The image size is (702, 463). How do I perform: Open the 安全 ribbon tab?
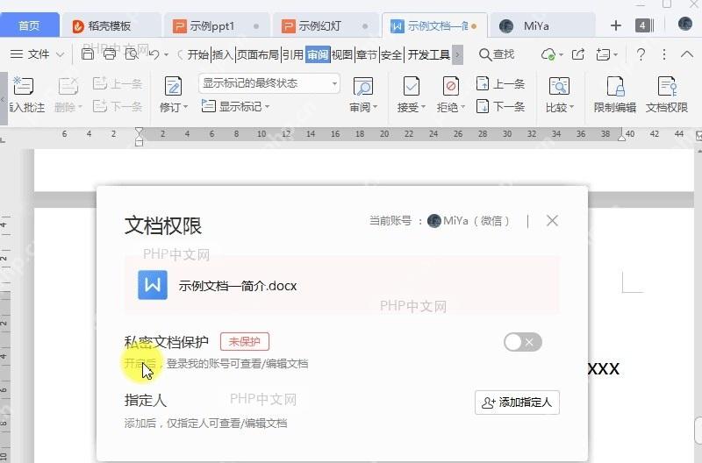point(391,54)
